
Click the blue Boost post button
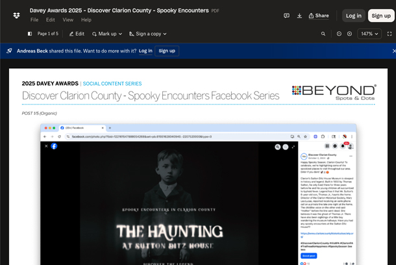tap(308, 256)
